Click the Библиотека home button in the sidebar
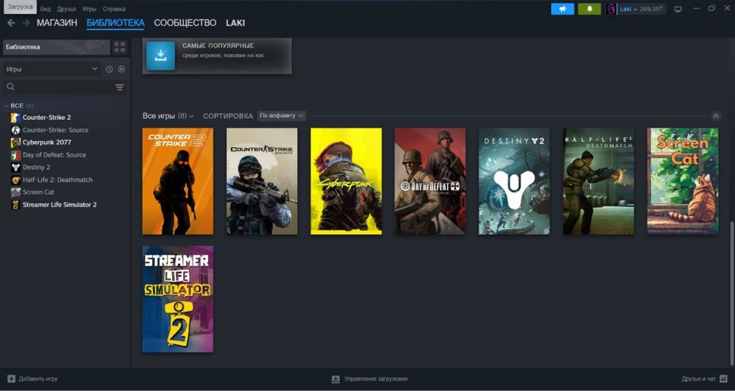 tap(57, 47)
